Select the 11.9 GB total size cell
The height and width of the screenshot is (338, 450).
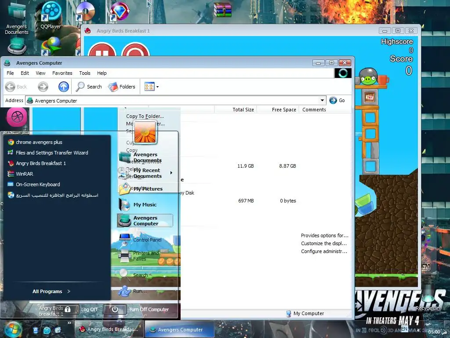pyautogui.click(x=245, y=166)
